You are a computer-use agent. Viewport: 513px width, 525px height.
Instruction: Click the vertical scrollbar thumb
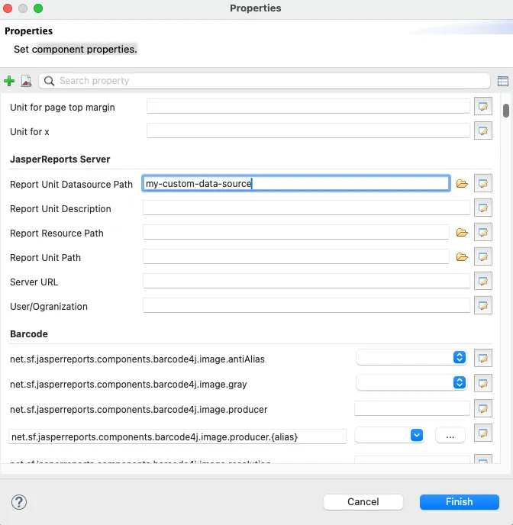(x=506, y=111)
